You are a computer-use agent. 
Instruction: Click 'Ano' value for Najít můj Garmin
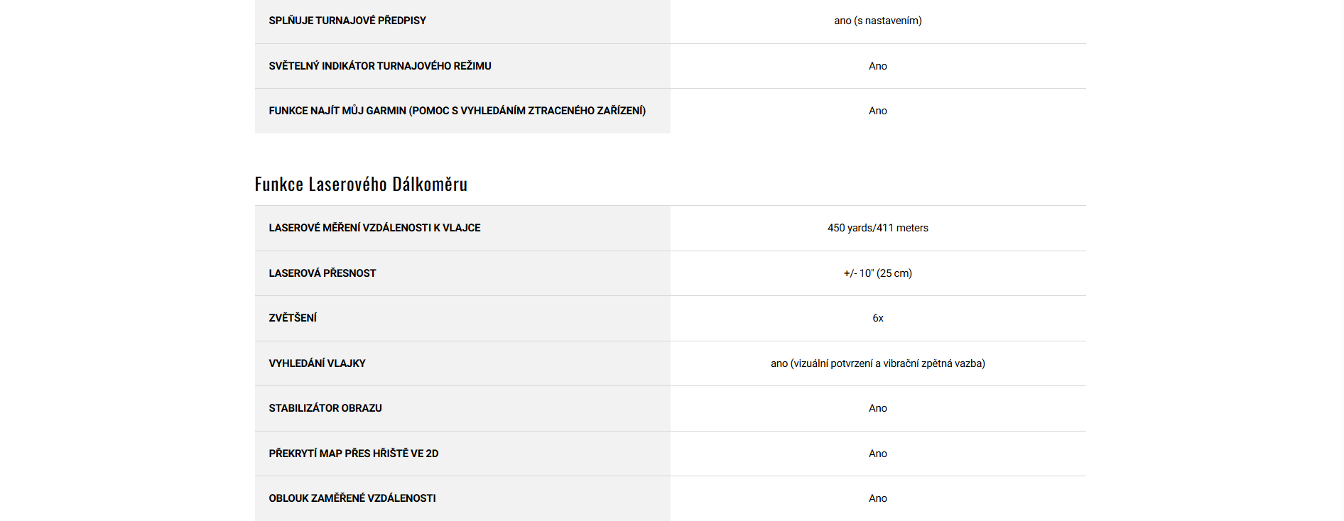(x=877, y=111)
